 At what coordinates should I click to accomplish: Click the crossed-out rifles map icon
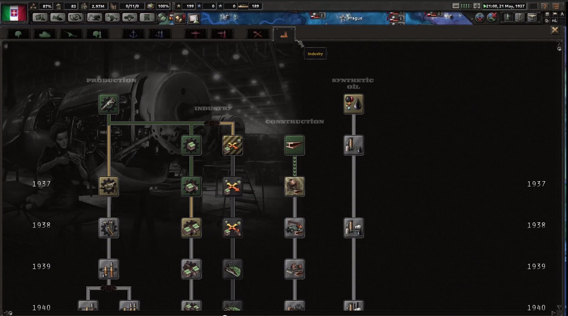(x=480, y=18)
